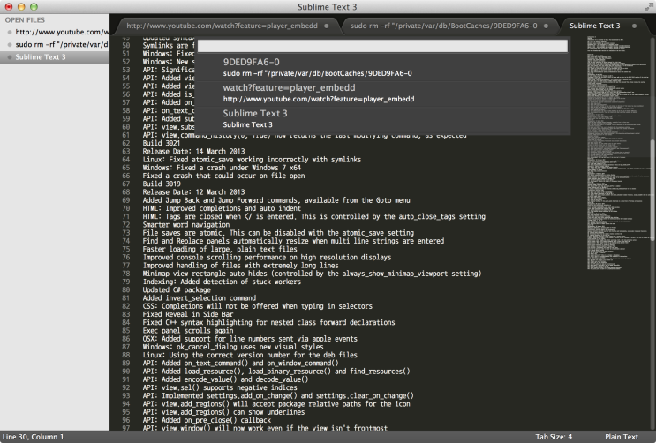Click line 'Fixed Reveal in Side Bar'
Screen dimensions: 656x443
188,314
